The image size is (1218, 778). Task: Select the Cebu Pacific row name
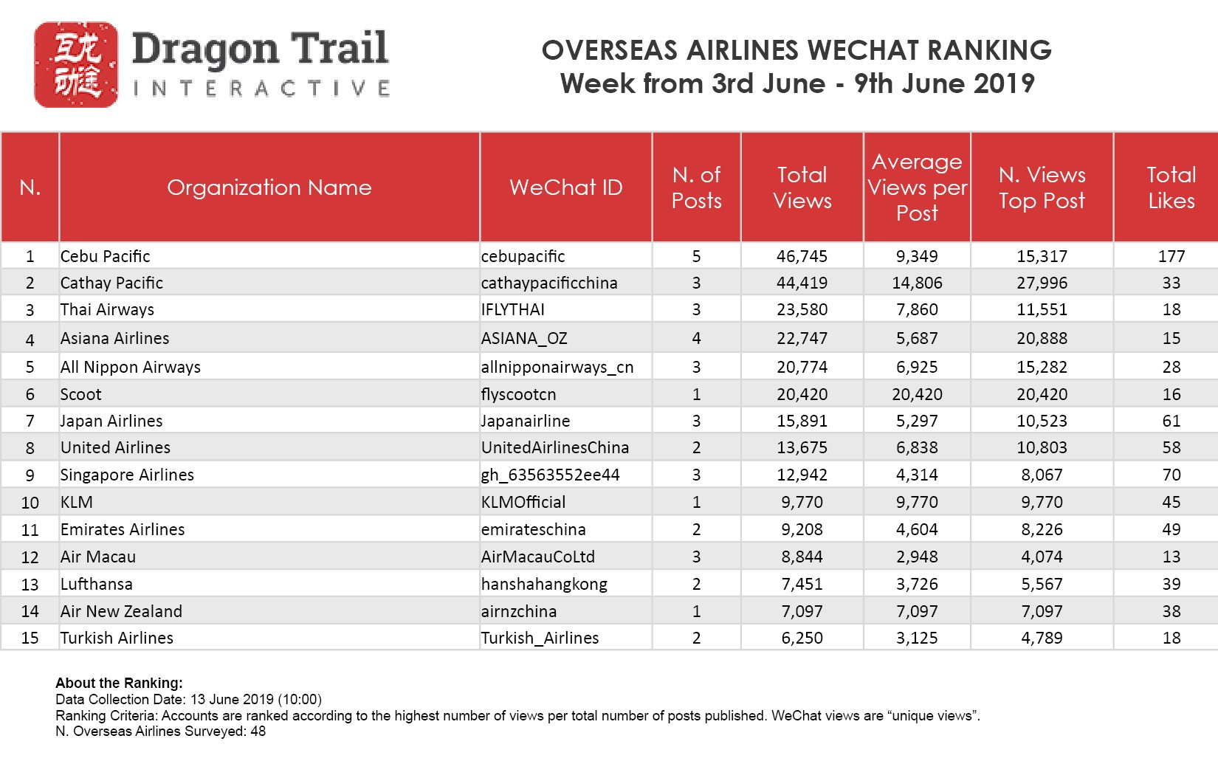tap(106, 256)
